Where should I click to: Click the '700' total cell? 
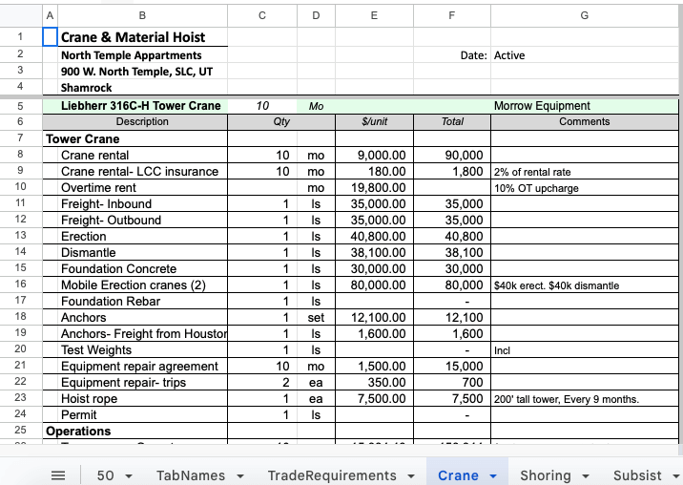452,382
